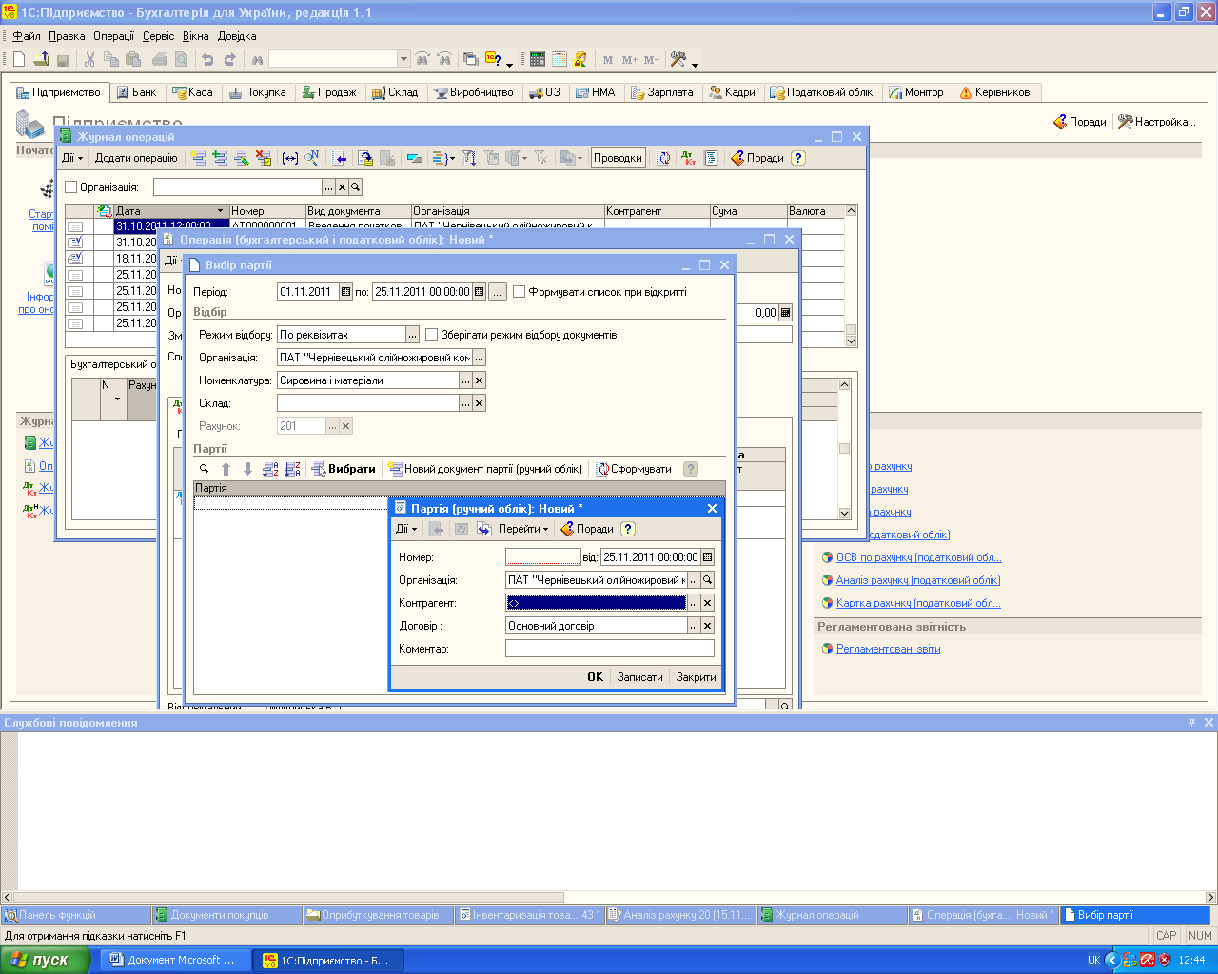Image resolution: width=1218 pixels, height=974 pixels.
Task: Click the sort descending icon in Партії toolbar
Action: pos(292,469)
